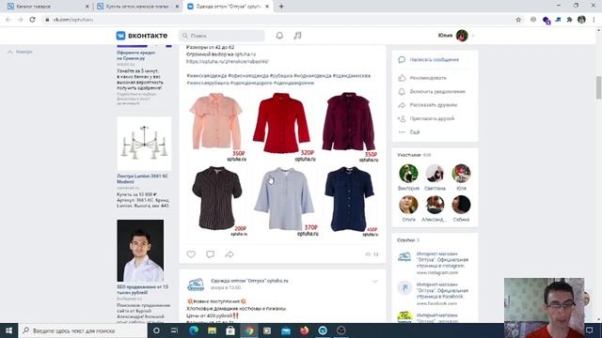Click the #женскаяодежда hashtag
This screenshot has height=338, width=602.
click(x=206, y=76)
